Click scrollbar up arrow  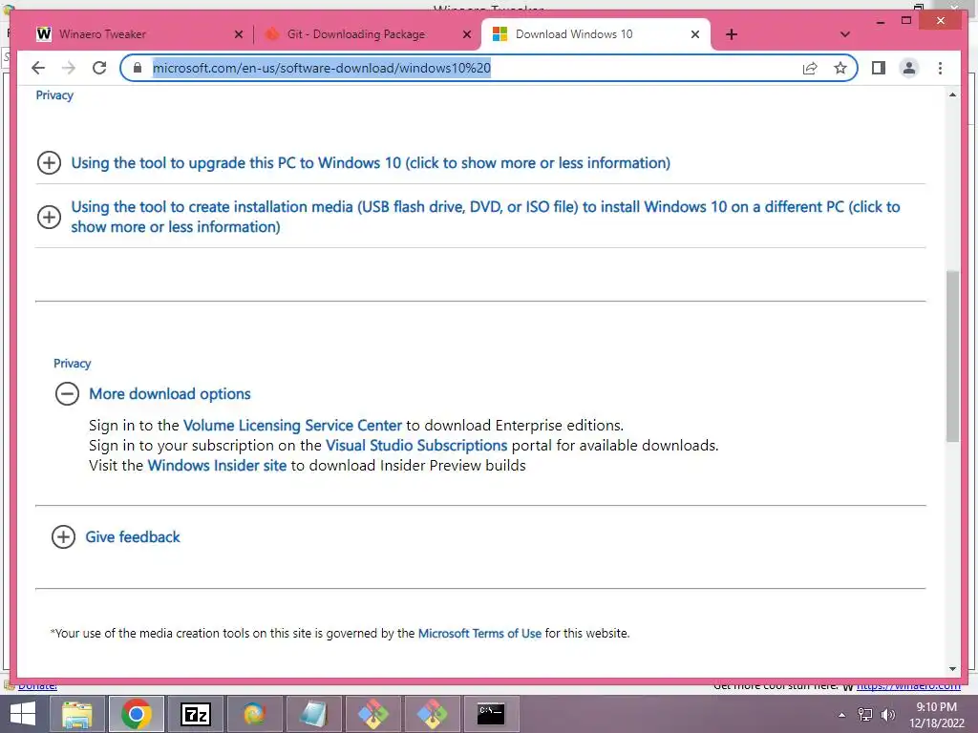(x=952, y=94)
